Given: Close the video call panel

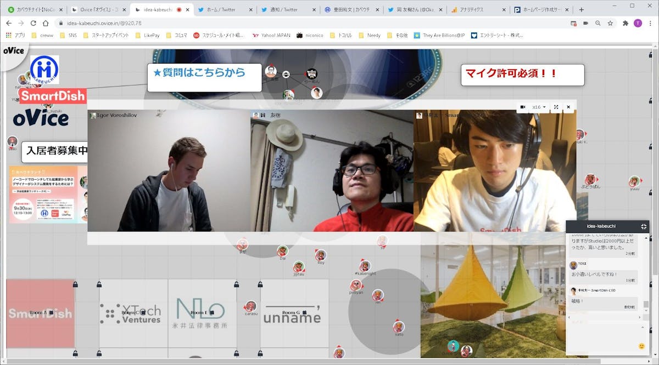Looking at the screenshot, I should point(568,107).
